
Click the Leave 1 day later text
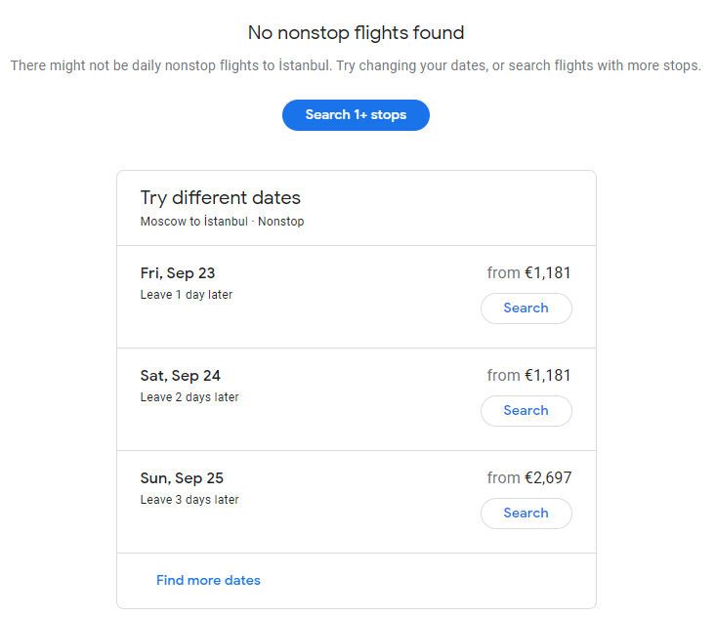point(186,295)
